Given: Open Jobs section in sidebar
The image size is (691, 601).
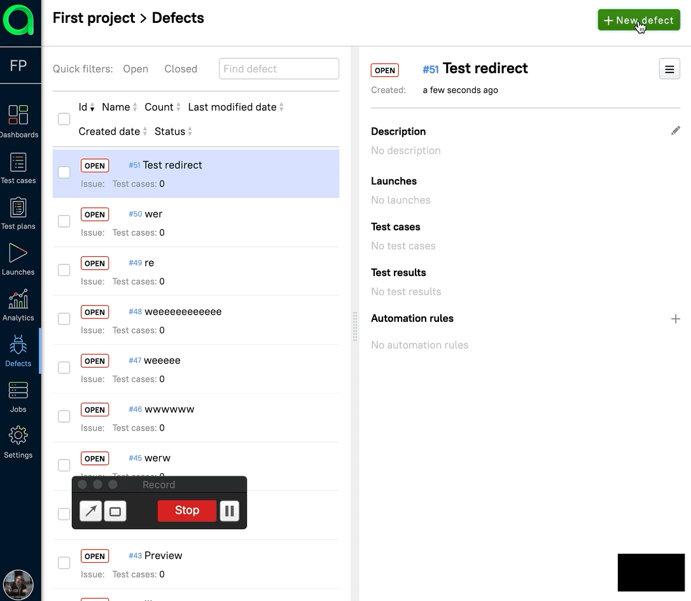Looking at the screenshot, I should click(18, 397).
